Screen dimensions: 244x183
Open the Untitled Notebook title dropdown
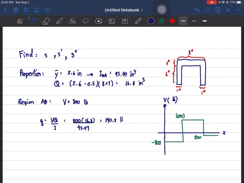pos(124,10)
